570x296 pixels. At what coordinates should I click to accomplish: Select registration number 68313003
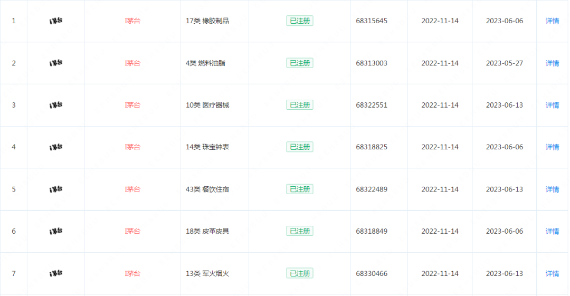point(372,63)
